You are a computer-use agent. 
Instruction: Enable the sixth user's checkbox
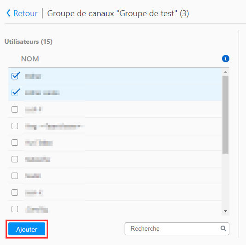coord(15,159)
